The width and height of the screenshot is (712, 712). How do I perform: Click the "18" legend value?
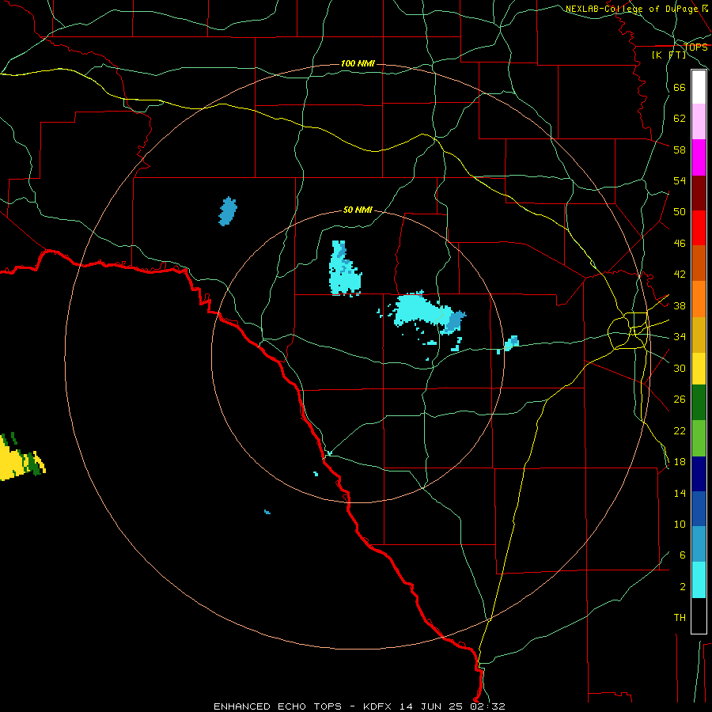coord(680,462)
